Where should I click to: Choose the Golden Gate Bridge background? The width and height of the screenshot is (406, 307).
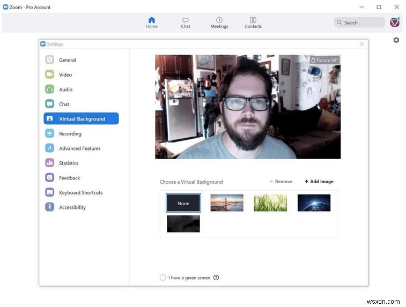tap(227, 203)
